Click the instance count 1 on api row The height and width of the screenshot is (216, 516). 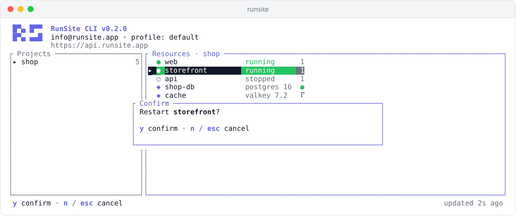point(302,79)
